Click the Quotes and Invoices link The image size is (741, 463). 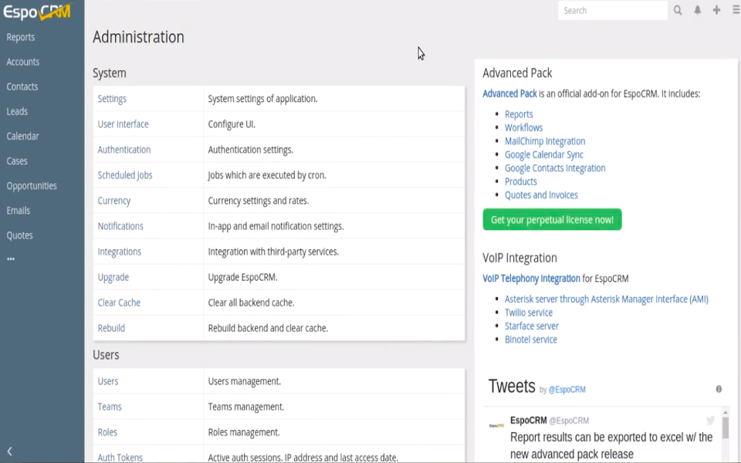click(541, 195)
